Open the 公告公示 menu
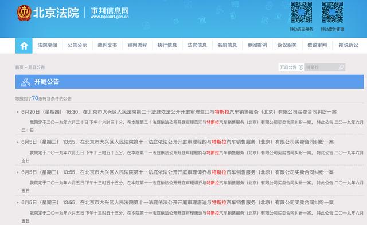 pyautogui.click(x=77, y=45)
